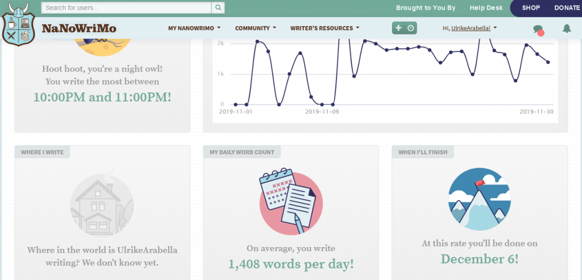Open the Hi, UlrikeArabella! account dropdown
582x280 pixels.
(470, 28)
